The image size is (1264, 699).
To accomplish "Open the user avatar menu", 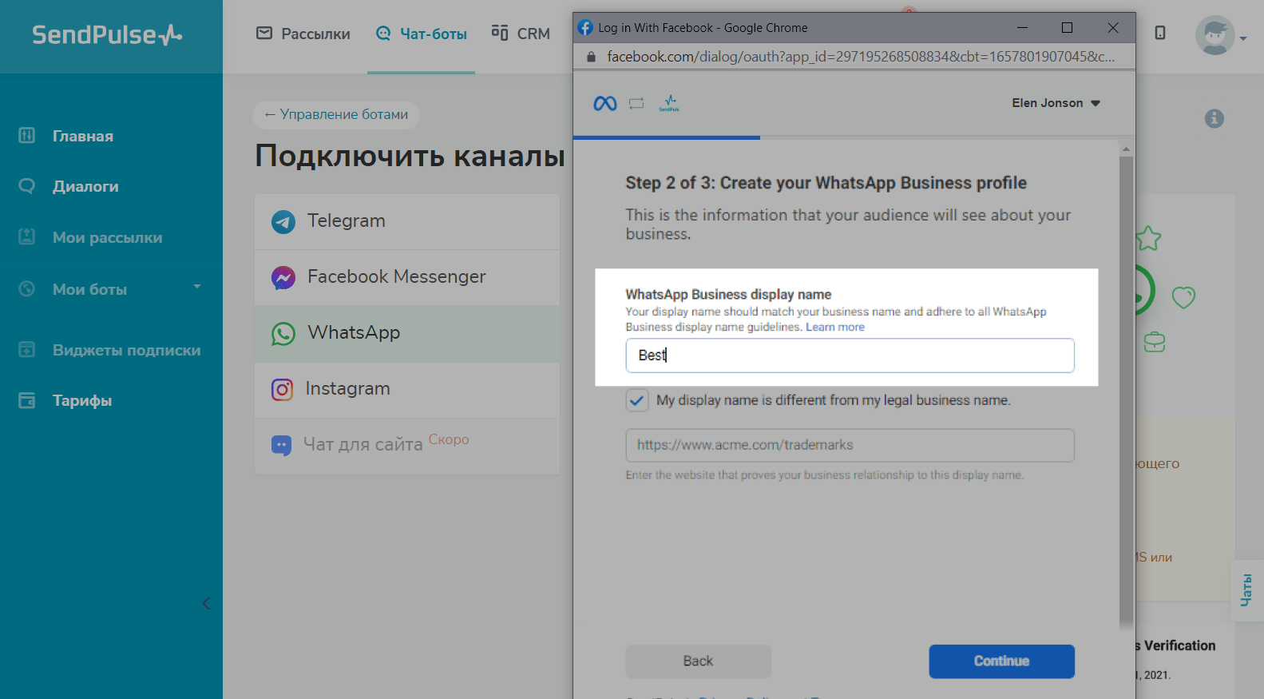I will (x=1214, y=35).
